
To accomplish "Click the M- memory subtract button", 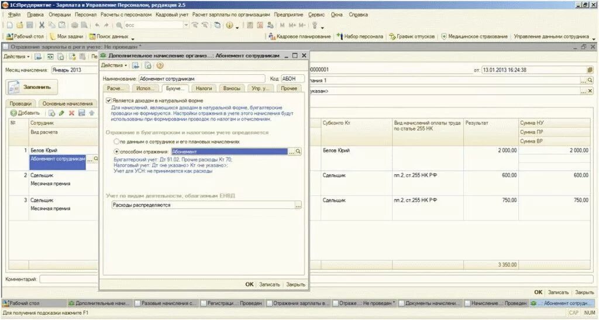I will point(302,25).
